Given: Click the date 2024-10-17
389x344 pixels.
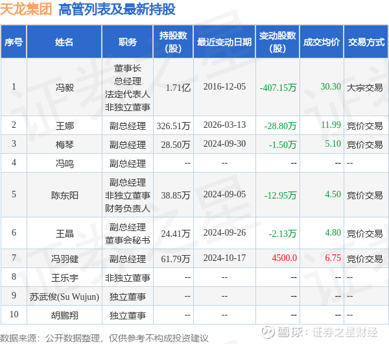Looking at the screenshot, I should [224, 258].
